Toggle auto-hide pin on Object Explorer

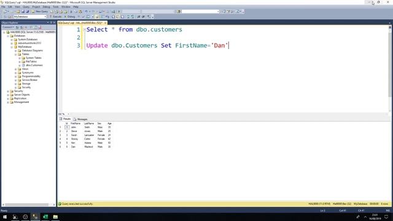51,23
